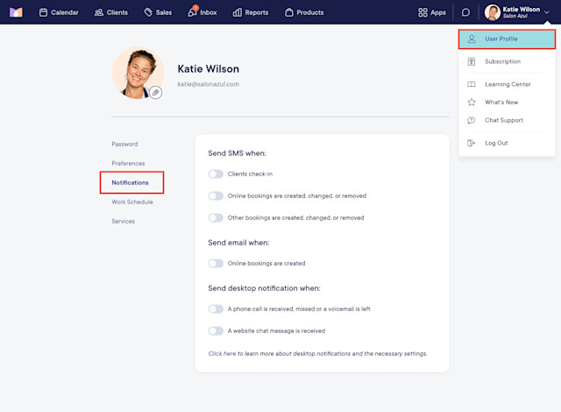
Task: Click the Log Out door icon
Action: pyautogui.click(x=472, y=143)
